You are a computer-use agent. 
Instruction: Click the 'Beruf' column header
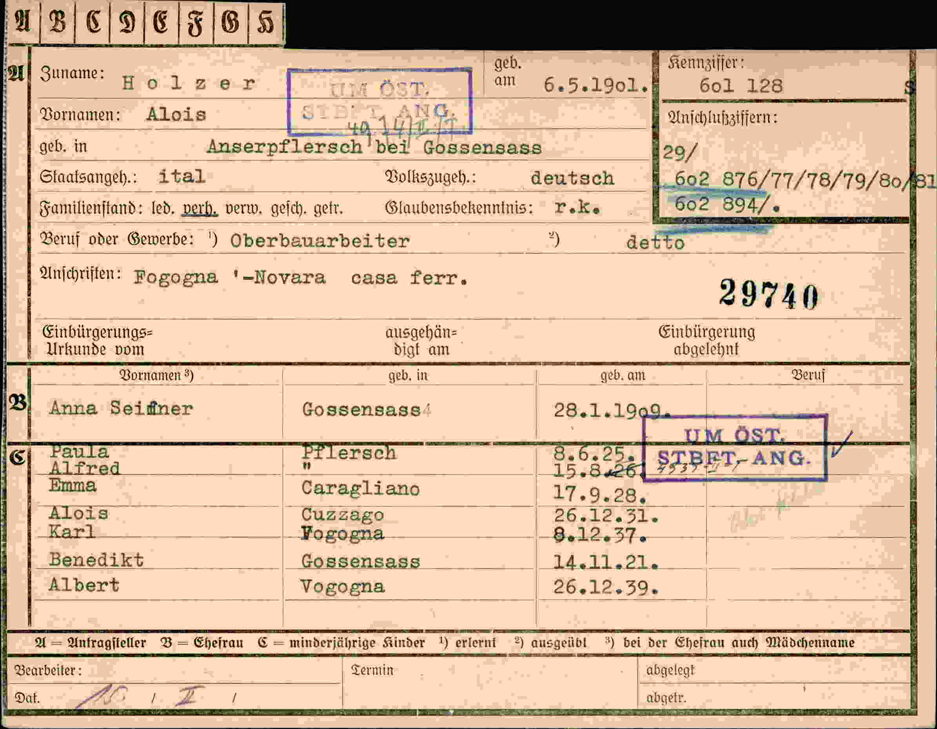click(808, 375)
